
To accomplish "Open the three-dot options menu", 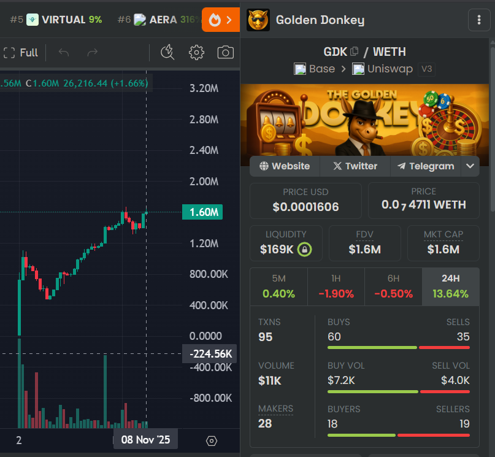I will pyautogui.click(x=479, y=20).
